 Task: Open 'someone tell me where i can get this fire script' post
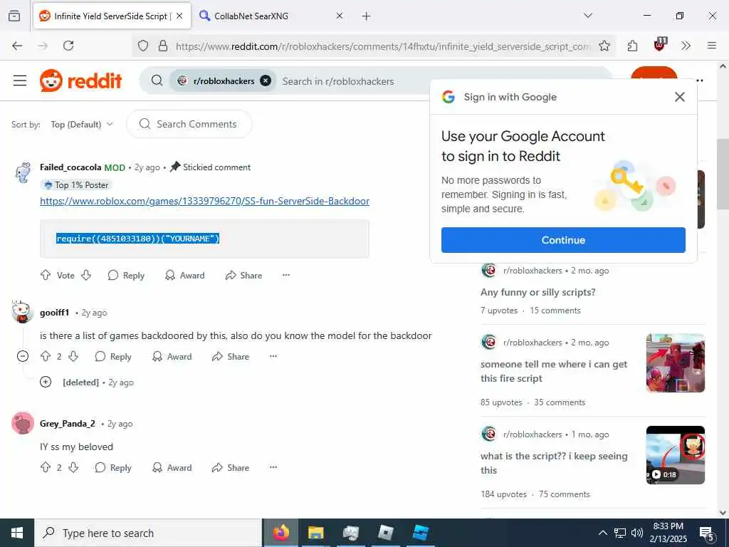click(554, 371)
